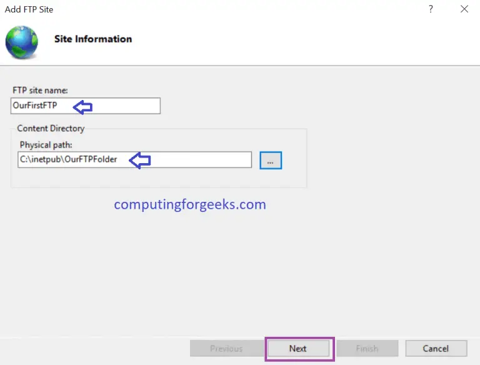Click the FTP site name label

[41, 91]
